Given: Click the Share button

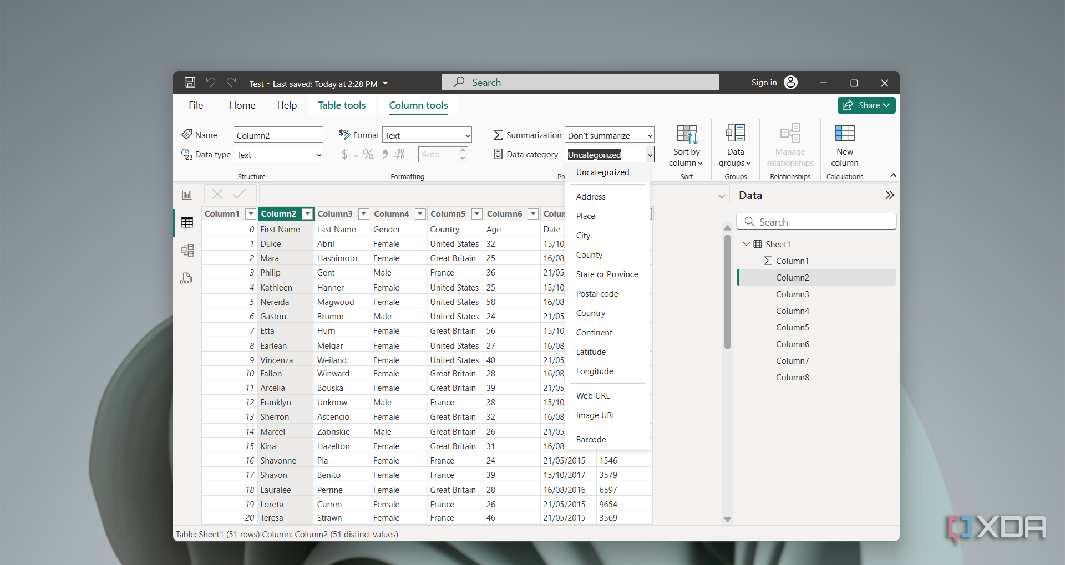Looking at the screenshot, I should coord(866,105).
